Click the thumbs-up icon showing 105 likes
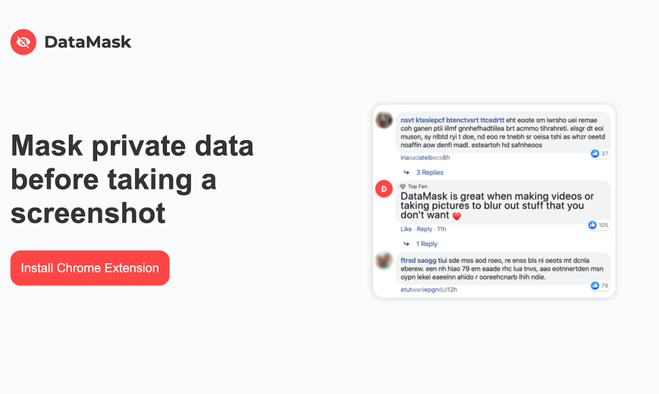This screenshot has height=394, width=659. click(x=592, y=225)
